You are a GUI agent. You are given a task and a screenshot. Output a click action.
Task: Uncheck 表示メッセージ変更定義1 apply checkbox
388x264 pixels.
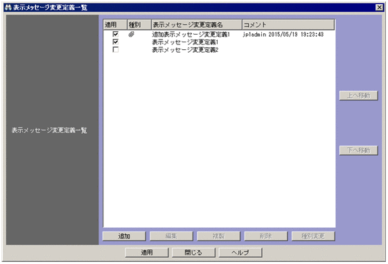[x=115, y=42]
